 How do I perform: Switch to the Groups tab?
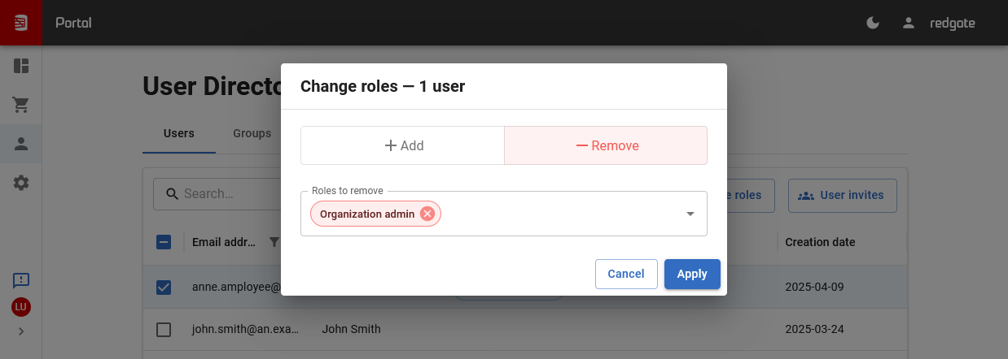coord(252,133)
